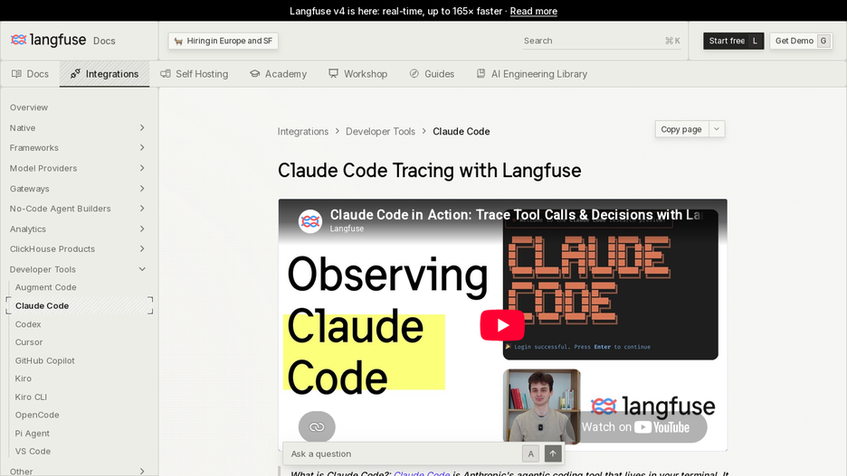Expand ClickHouse Products chevron
This screenshot has width=847, height=476.
(x=142, y=249)
